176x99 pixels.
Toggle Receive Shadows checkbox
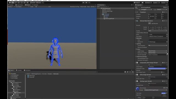click(x=149, y=47)
